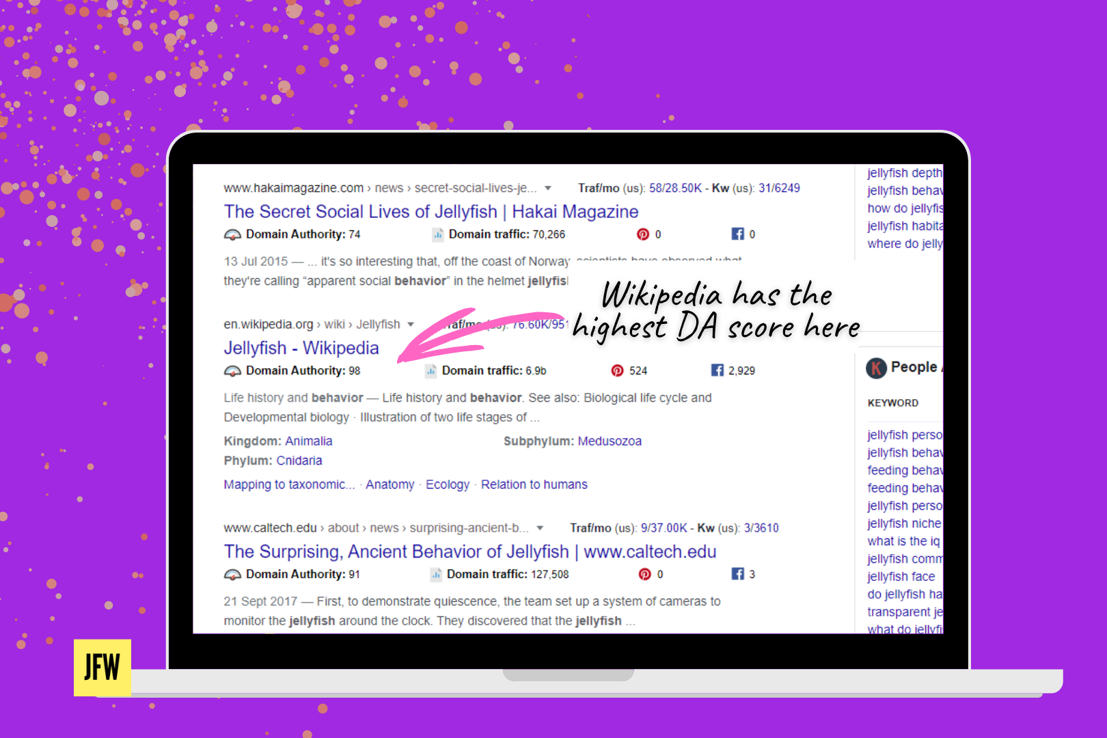
Task: Click keyword value 3/3610 for caltech.edu
Action: (x=761, y=528)
